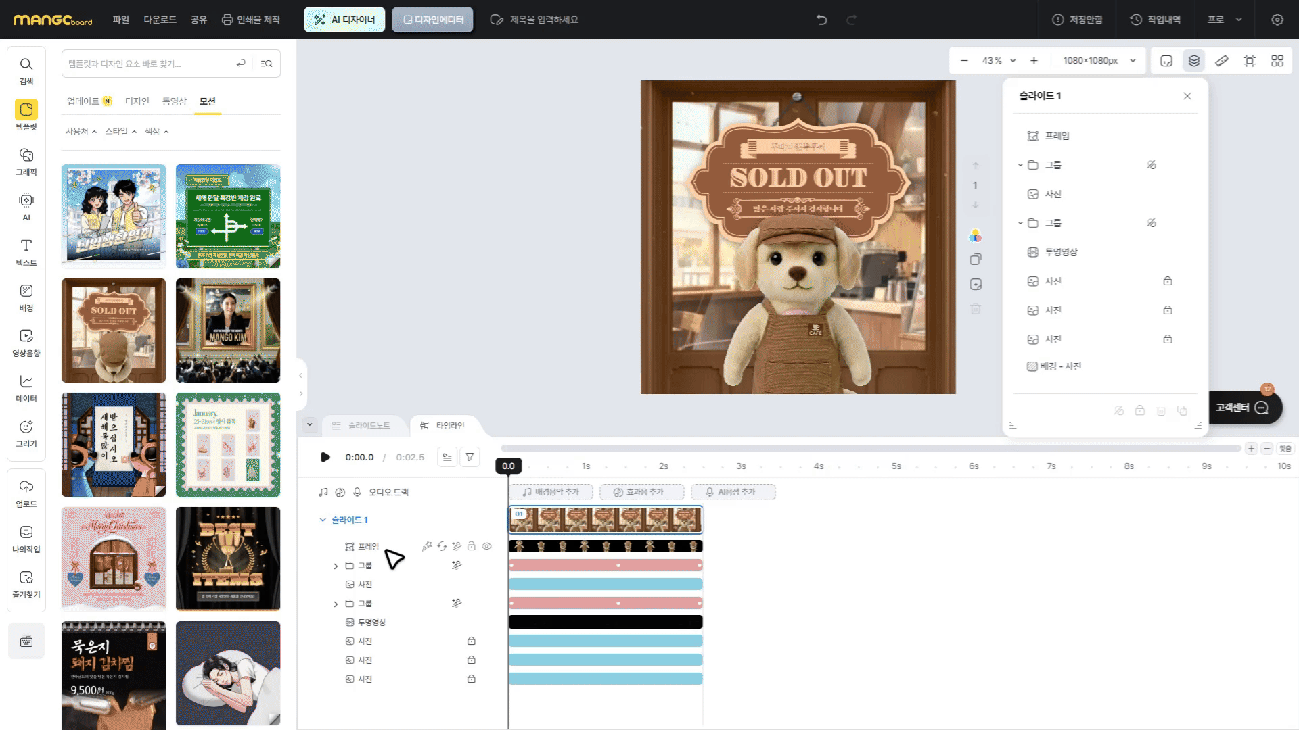The height and width of the screenshot is (730, 1299).
Task: Play the timeline with play button
Action: (x=325, y=457)
